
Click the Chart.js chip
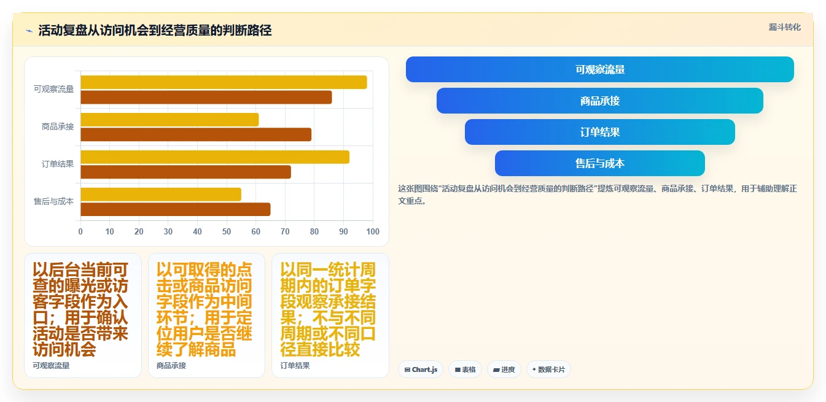click(x=421, y=369)
